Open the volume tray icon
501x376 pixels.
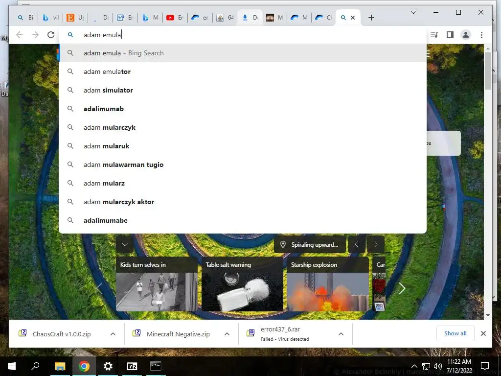[x=438, y=366]
